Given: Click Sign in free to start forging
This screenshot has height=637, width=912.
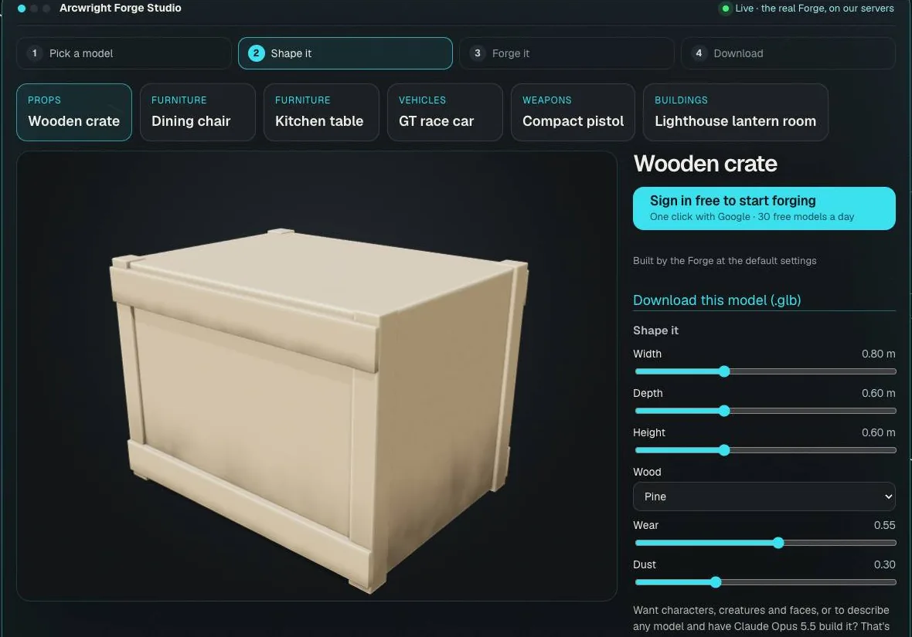Looking at the screenshot, I should pos(764,208).
